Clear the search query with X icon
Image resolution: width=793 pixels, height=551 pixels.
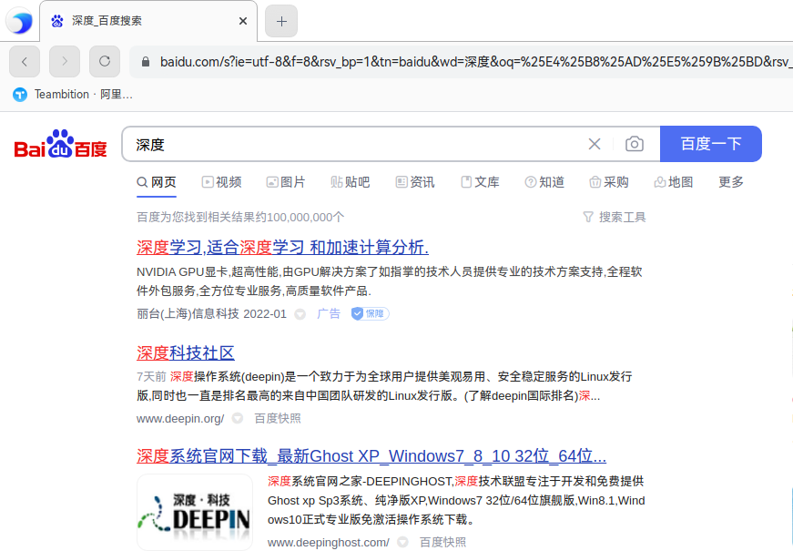(595, 144)
